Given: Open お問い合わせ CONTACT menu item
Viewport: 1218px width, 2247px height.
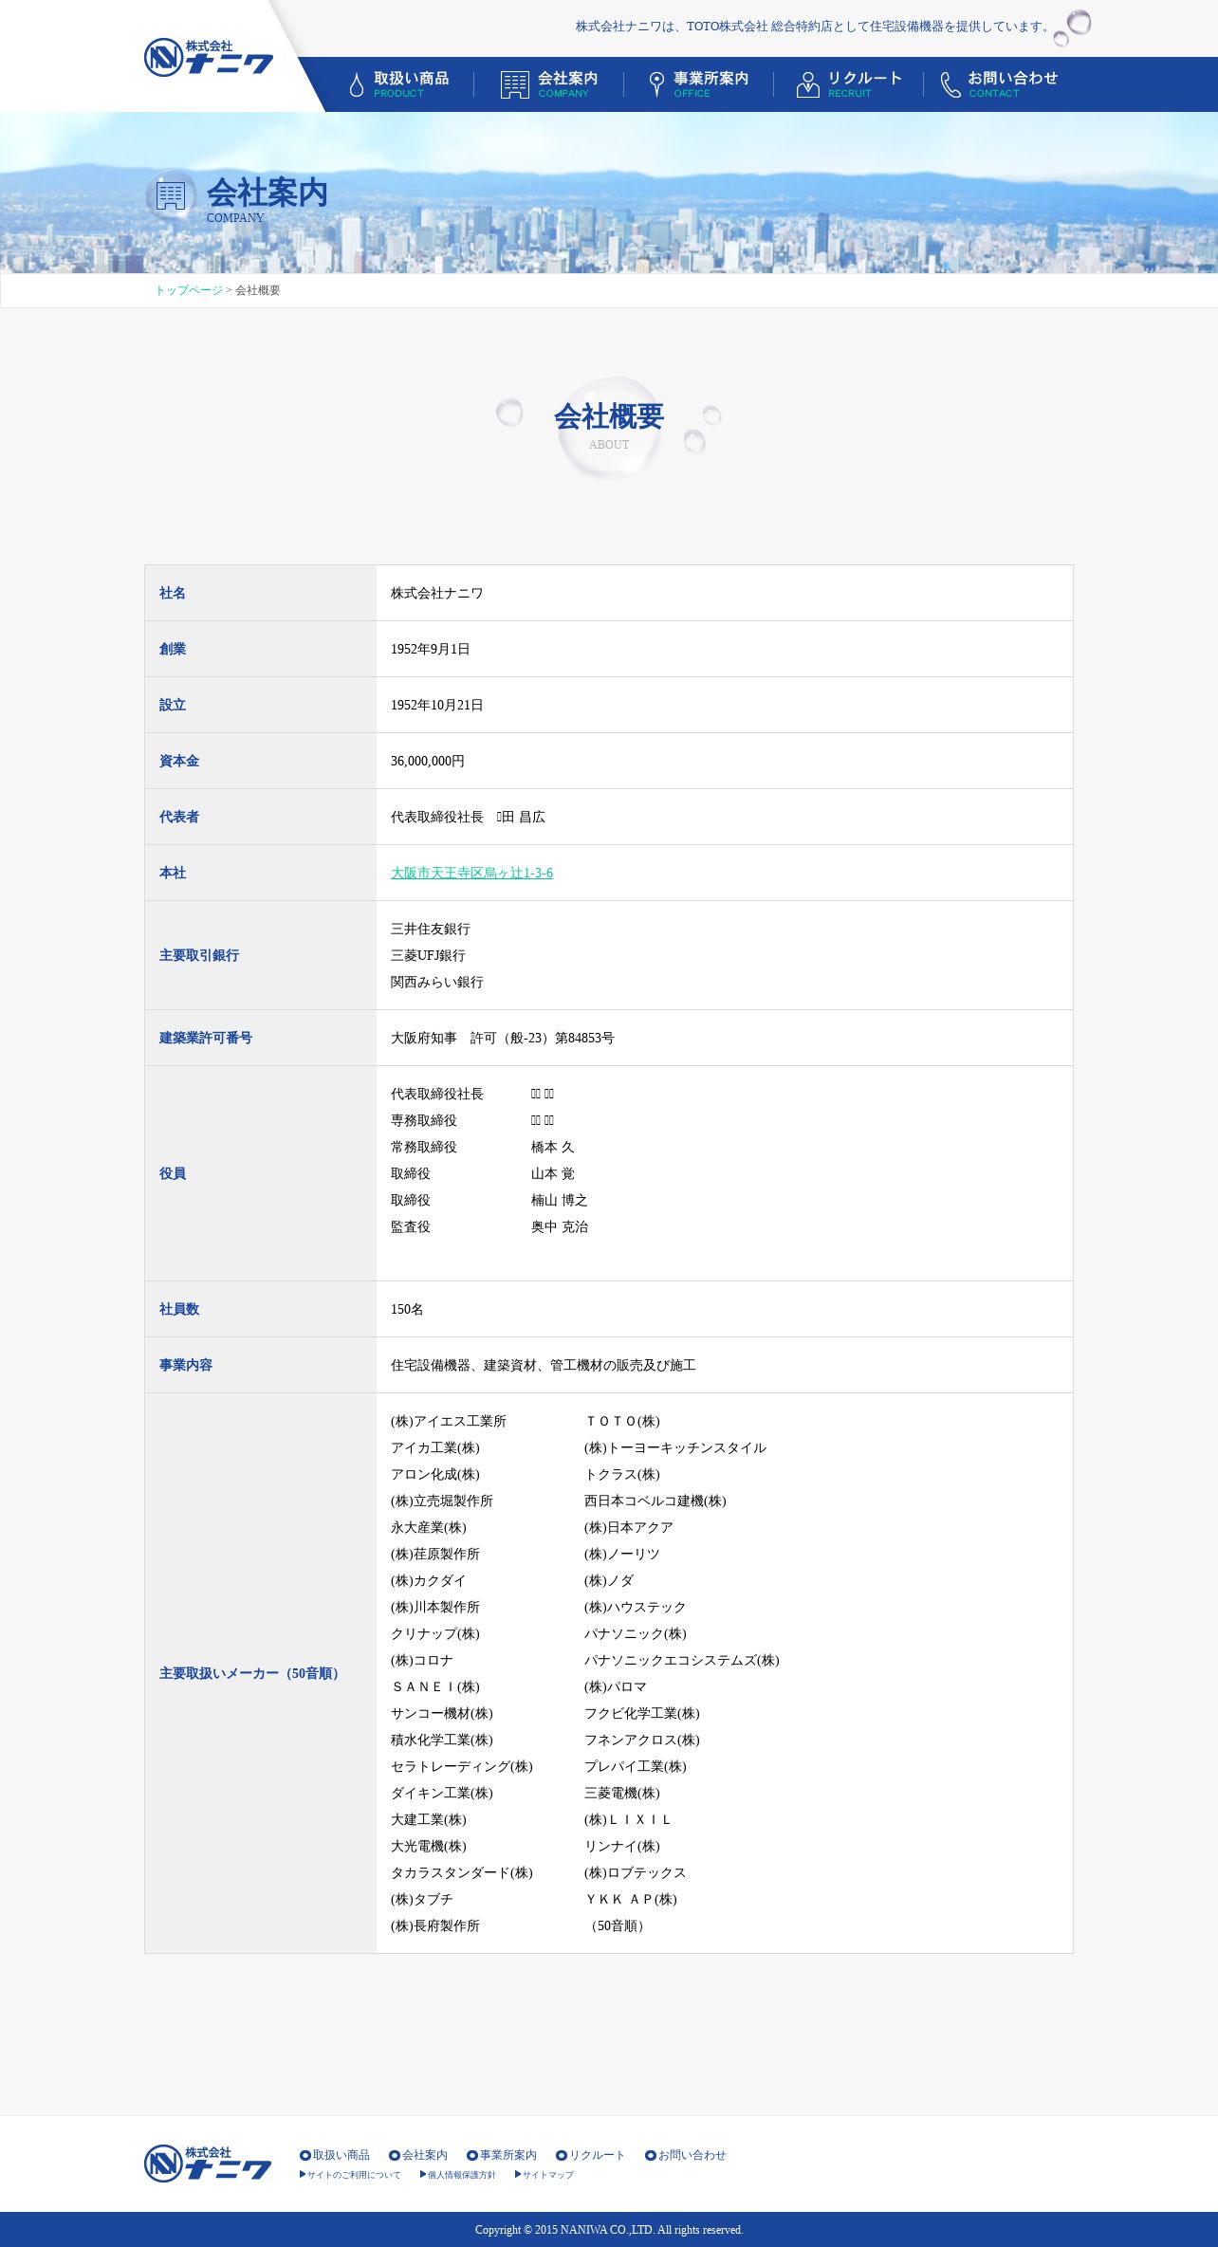Looking at the screenshot, I should 999,84.
